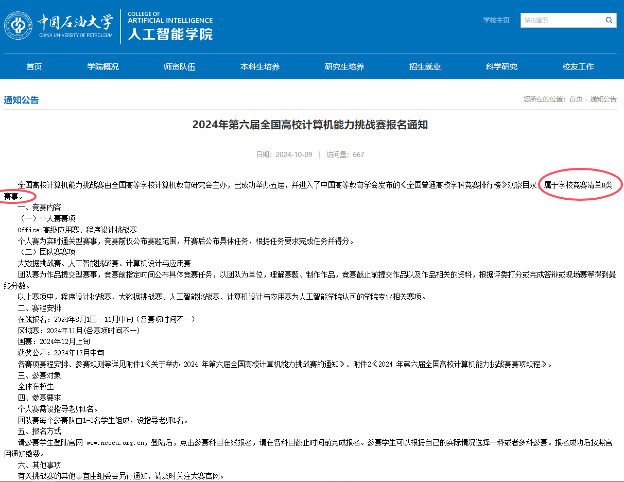Open the 学院概况 navigation menu
The image size is (624, 482).
tap(103, 66)
